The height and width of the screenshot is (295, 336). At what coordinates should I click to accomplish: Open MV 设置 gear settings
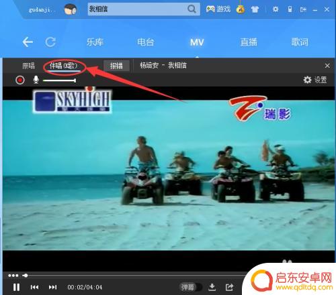tap(315, 80)
